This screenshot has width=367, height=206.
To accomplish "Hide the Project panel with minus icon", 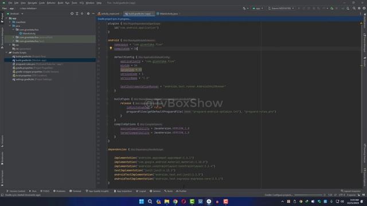I will click(x=93, y=14).
